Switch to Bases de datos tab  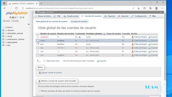(x=43, y=16)
